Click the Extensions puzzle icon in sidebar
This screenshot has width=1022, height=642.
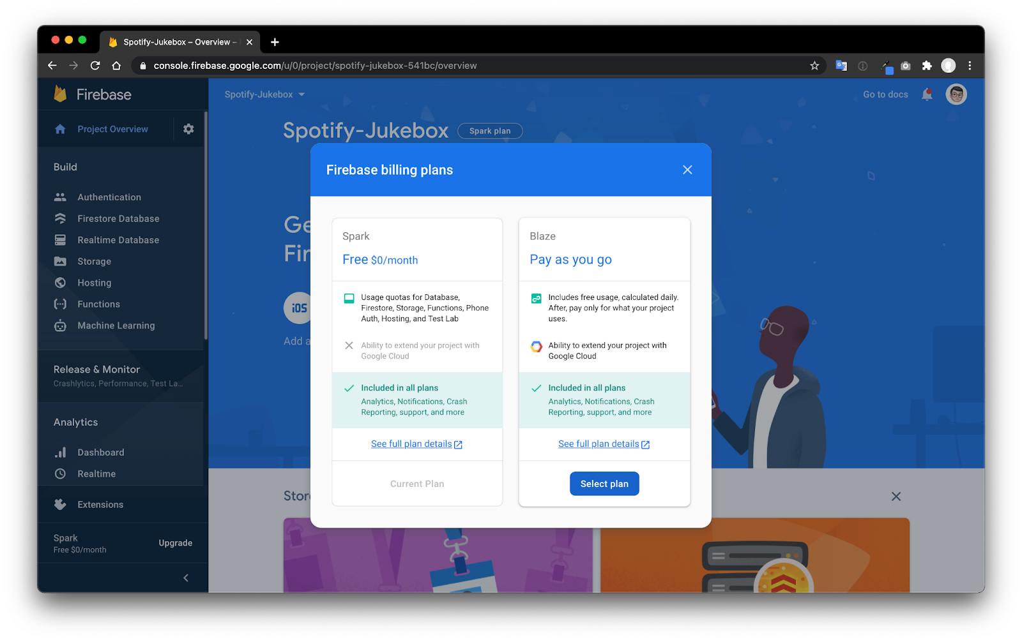point(60,504)
